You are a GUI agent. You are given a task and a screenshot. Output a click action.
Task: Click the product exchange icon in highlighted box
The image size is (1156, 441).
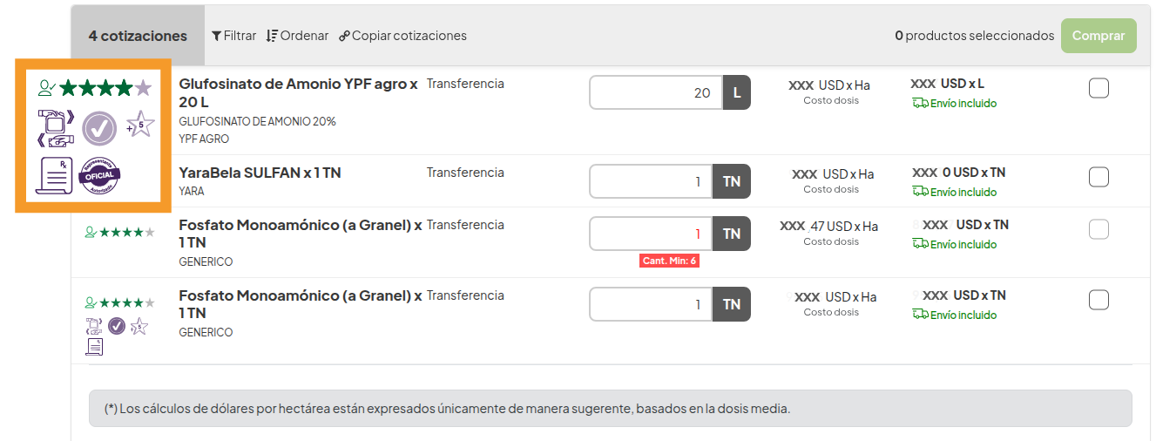[x=56, y=128]
